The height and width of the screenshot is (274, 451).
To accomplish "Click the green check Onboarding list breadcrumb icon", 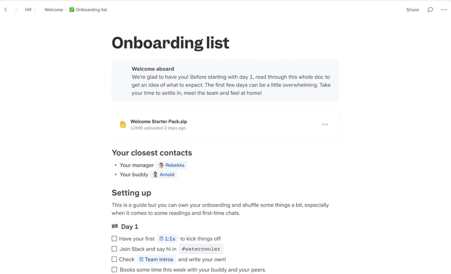I will click(x=72, y=10).
